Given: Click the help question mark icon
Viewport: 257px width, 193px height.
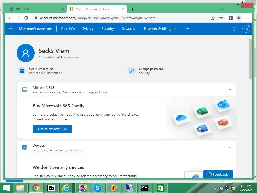Looking at the screenshot, I should pyautogui.click(x=234, y=29).
